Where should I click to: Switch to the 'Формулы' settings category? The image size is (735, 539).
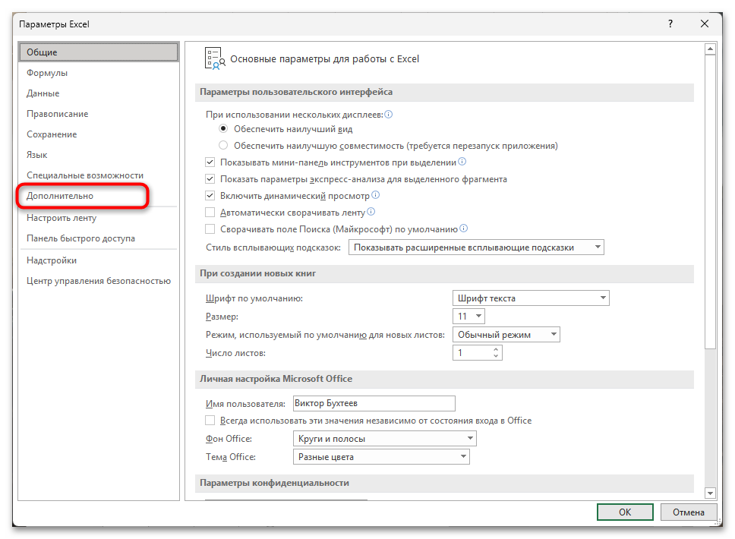tap(47, 73)
